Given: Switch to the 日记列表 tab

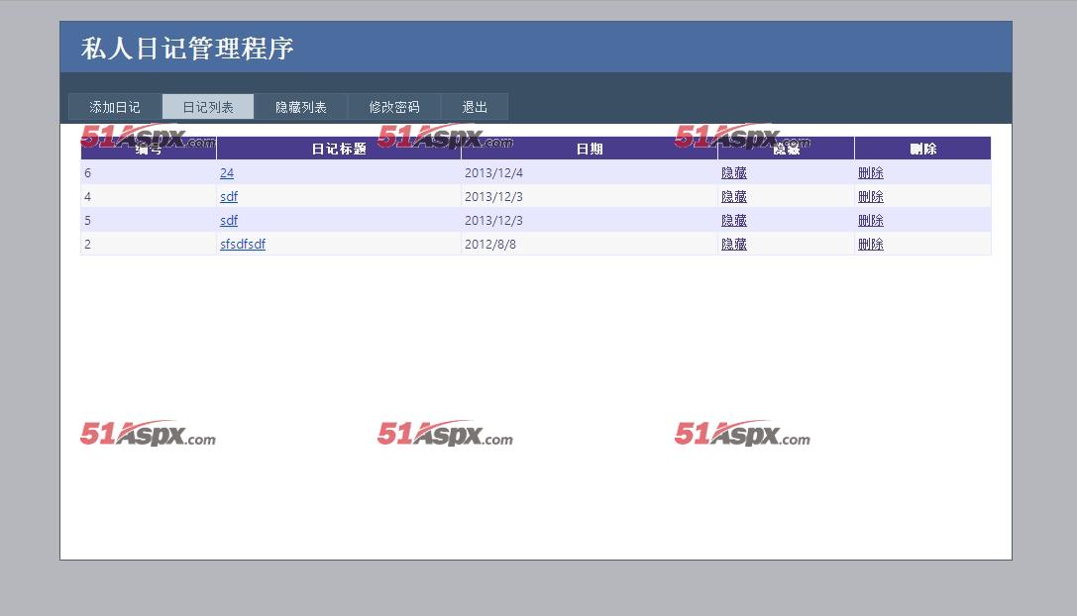Looking at the screenshot, I should point(208,107).
